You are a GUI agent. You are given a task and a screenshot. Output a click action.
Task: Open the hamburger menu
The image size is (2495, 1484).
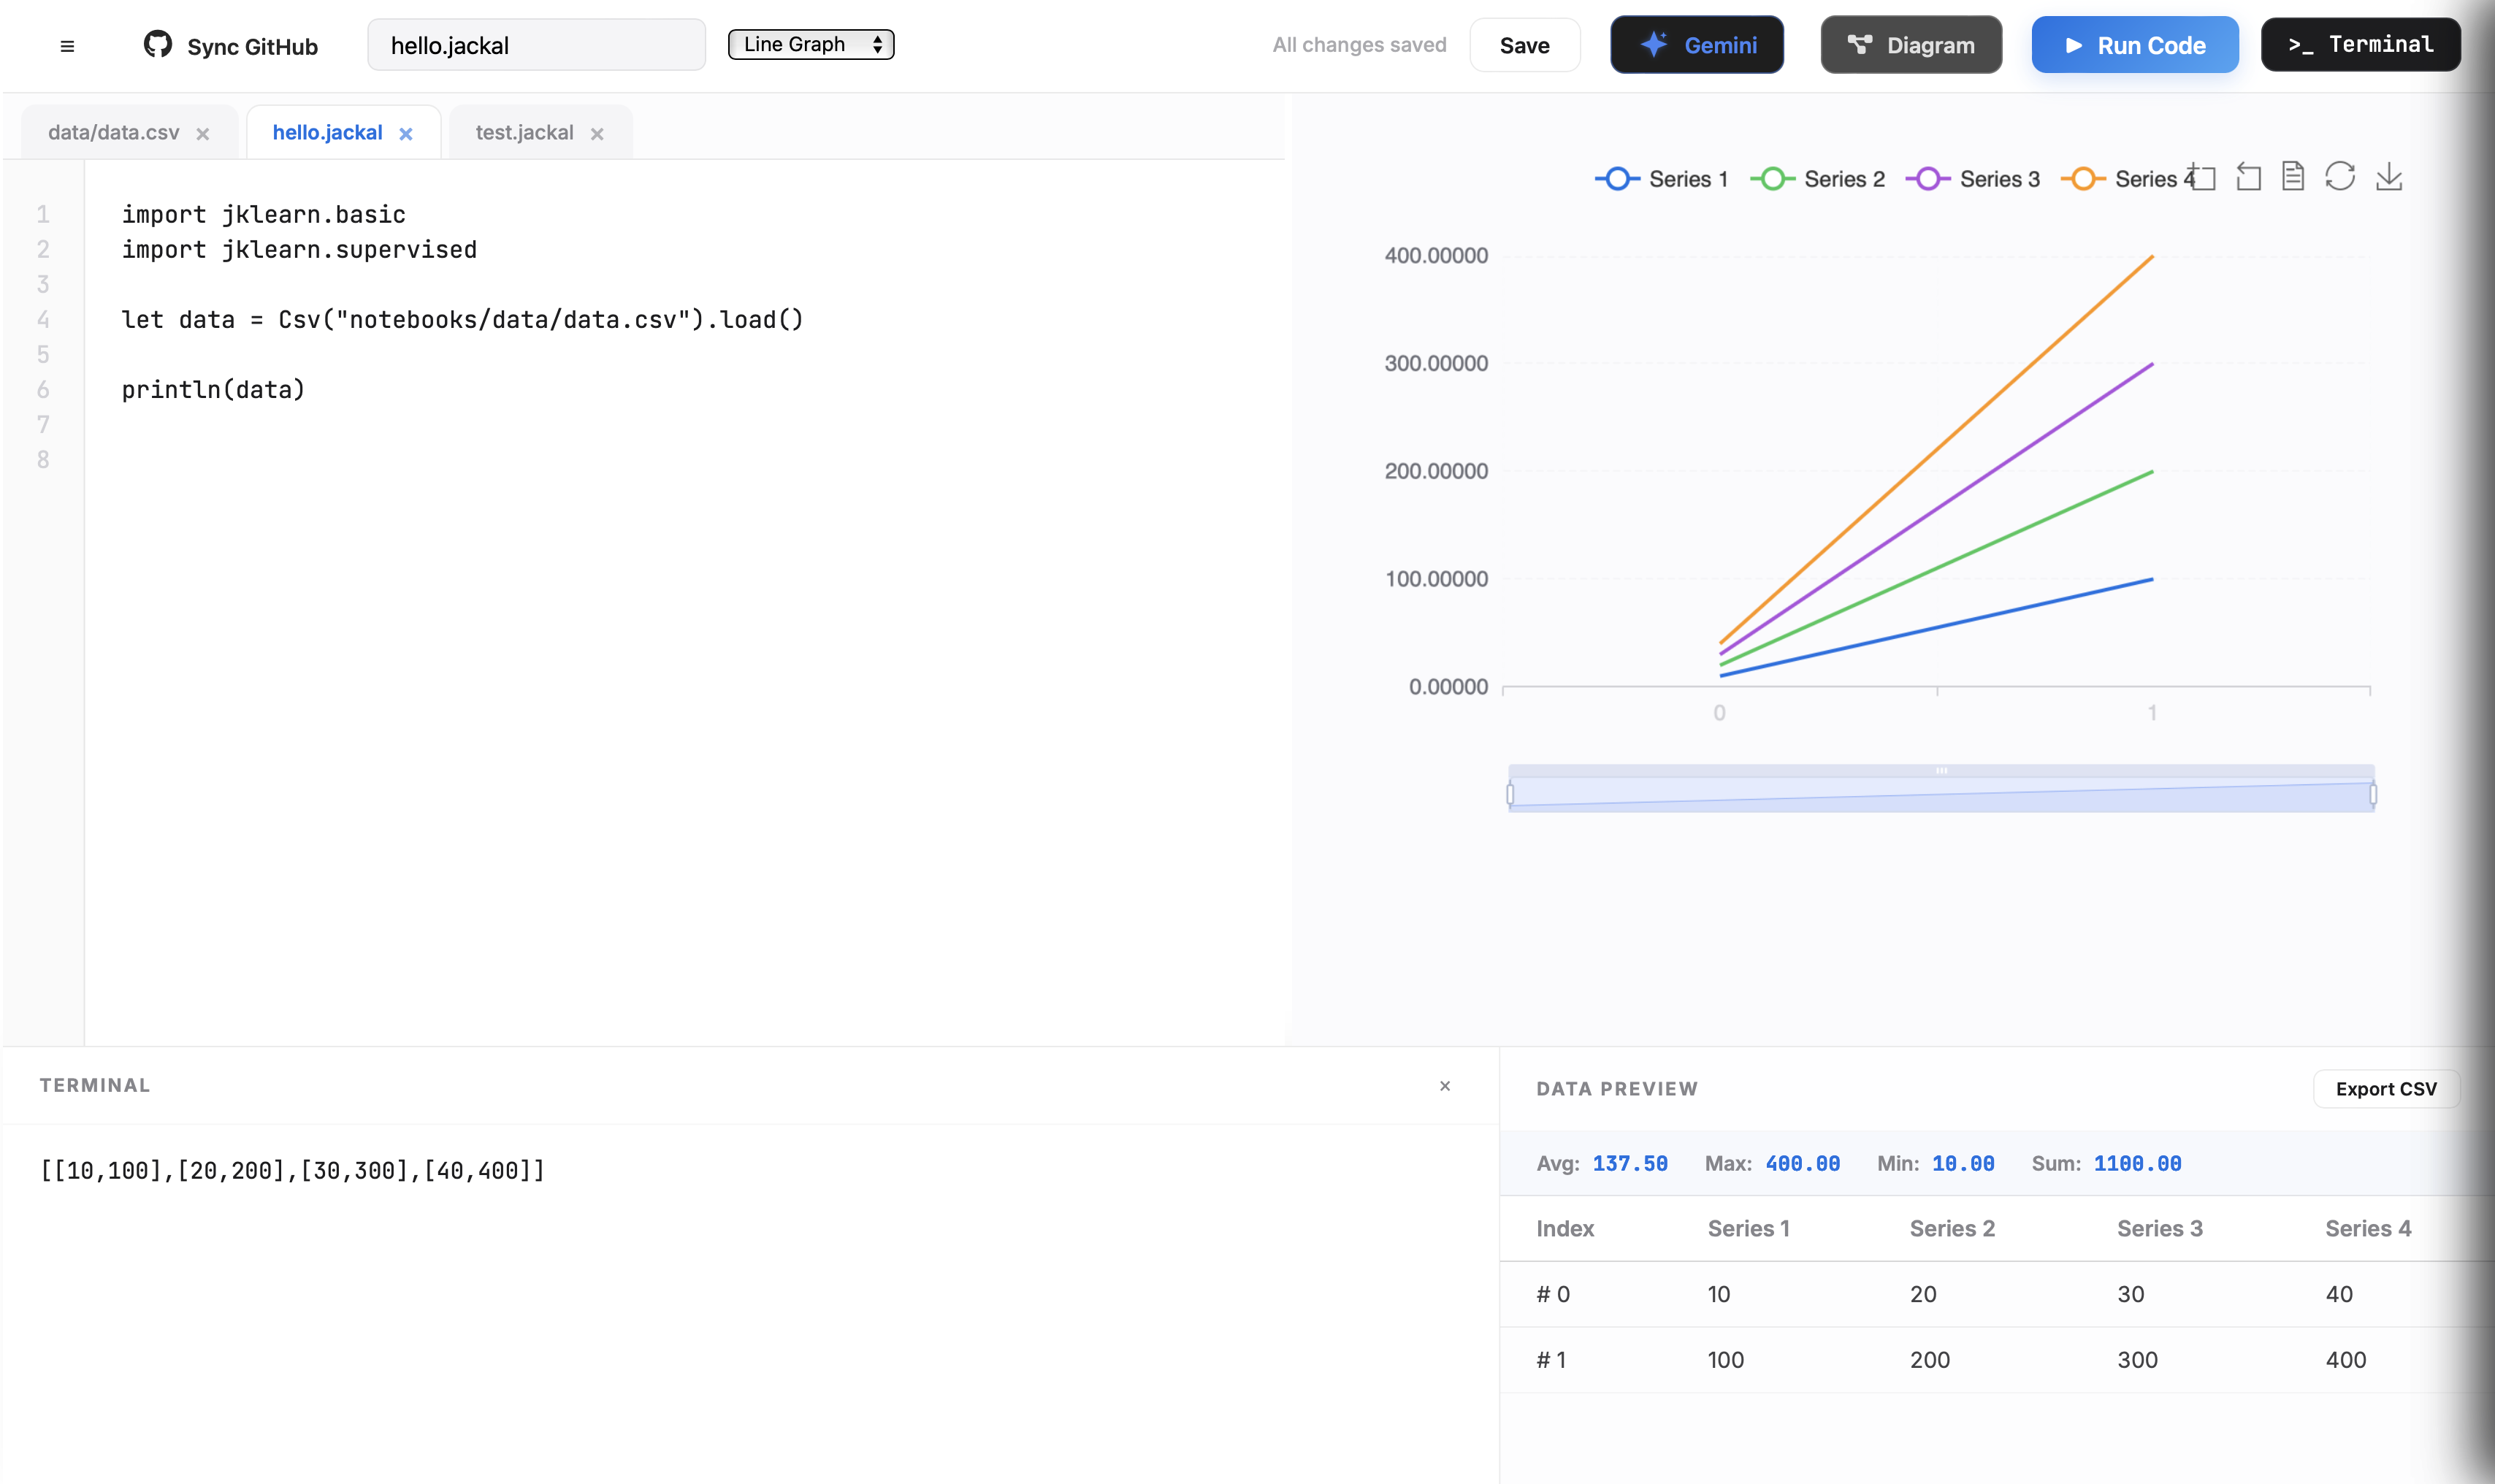67,46
